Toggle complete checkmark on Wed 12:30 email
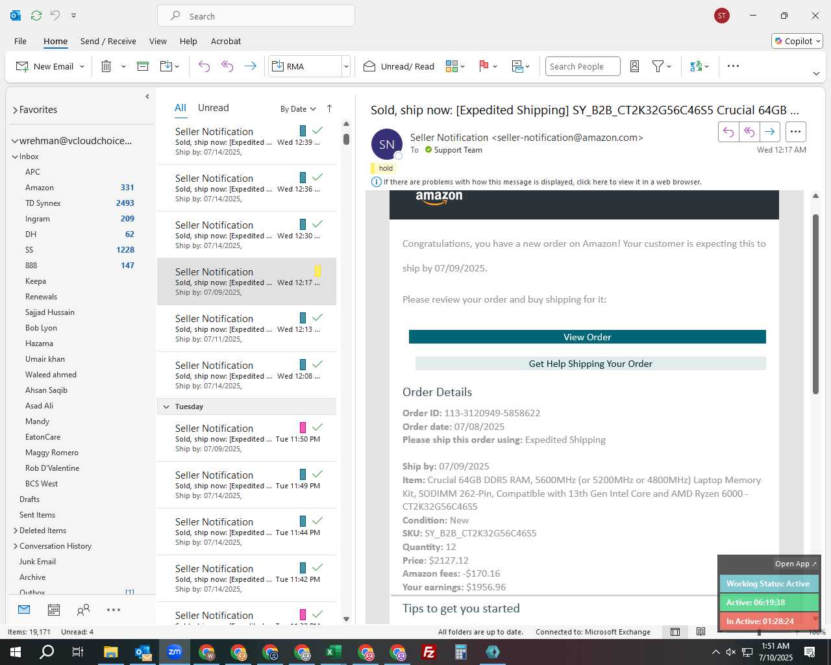This screenshot has height=665, width=831. click(x=317, y=224)
